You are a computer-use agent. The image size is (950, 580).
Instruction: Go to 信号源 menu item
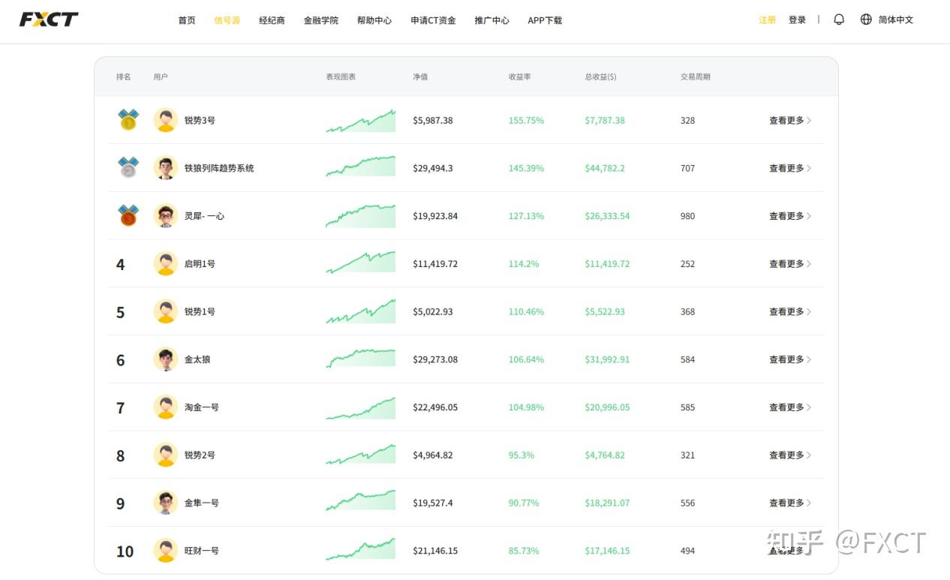pos(227,20)
